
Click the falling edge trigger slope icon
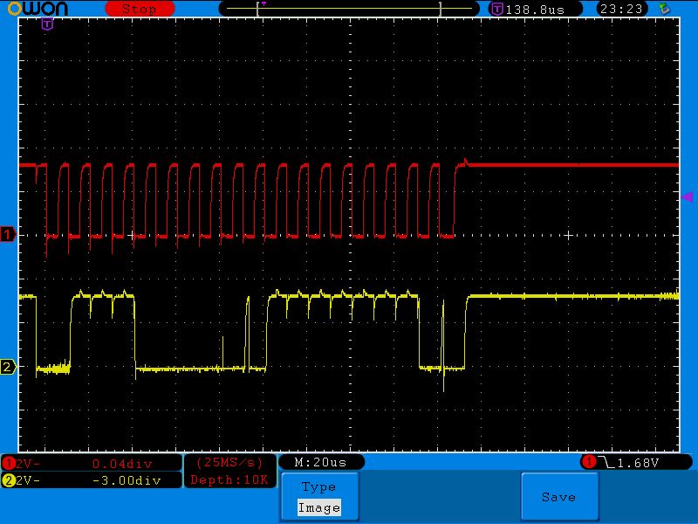tap(606, 463)
